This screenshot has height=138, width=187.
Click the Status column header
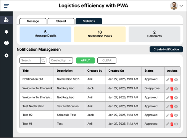pyautogui.click(x=153, y=71)
